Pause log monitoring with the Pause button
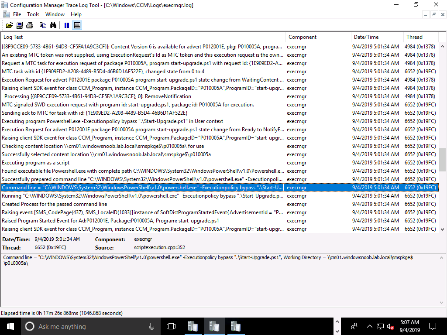The image size is (447, 335). (67, 25)
